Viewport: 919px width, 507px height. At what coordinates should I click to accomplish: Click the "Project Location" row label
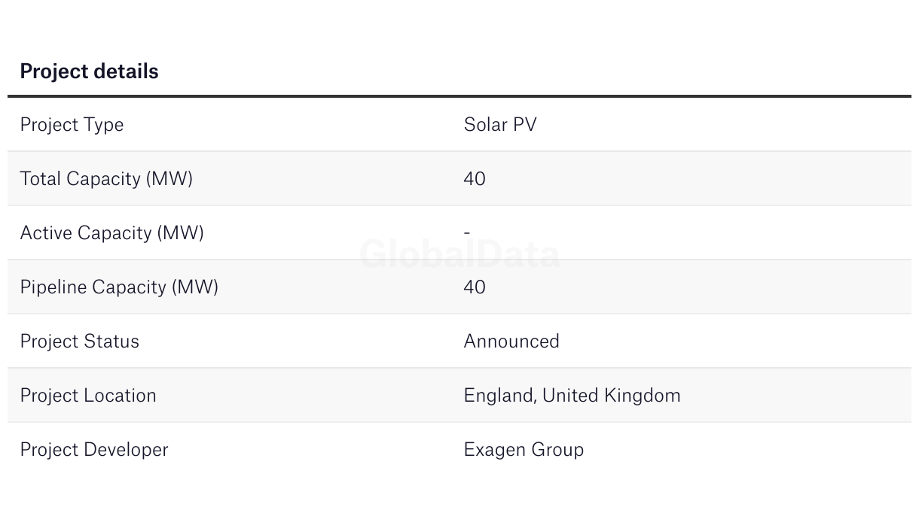[88, 396]
